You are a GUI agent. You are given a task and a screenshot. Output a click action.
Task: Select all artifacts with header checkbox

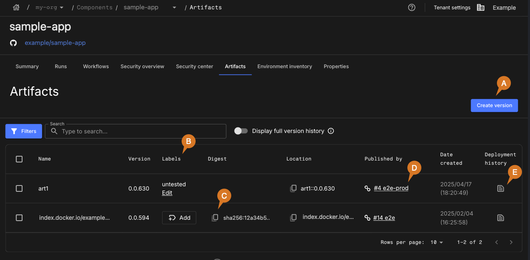coord(19,159)
